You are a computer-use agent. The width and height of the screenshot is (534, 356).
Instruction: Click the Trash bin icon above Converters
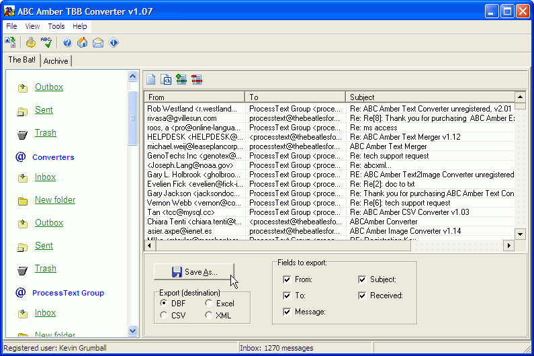(x=22, y=135)
